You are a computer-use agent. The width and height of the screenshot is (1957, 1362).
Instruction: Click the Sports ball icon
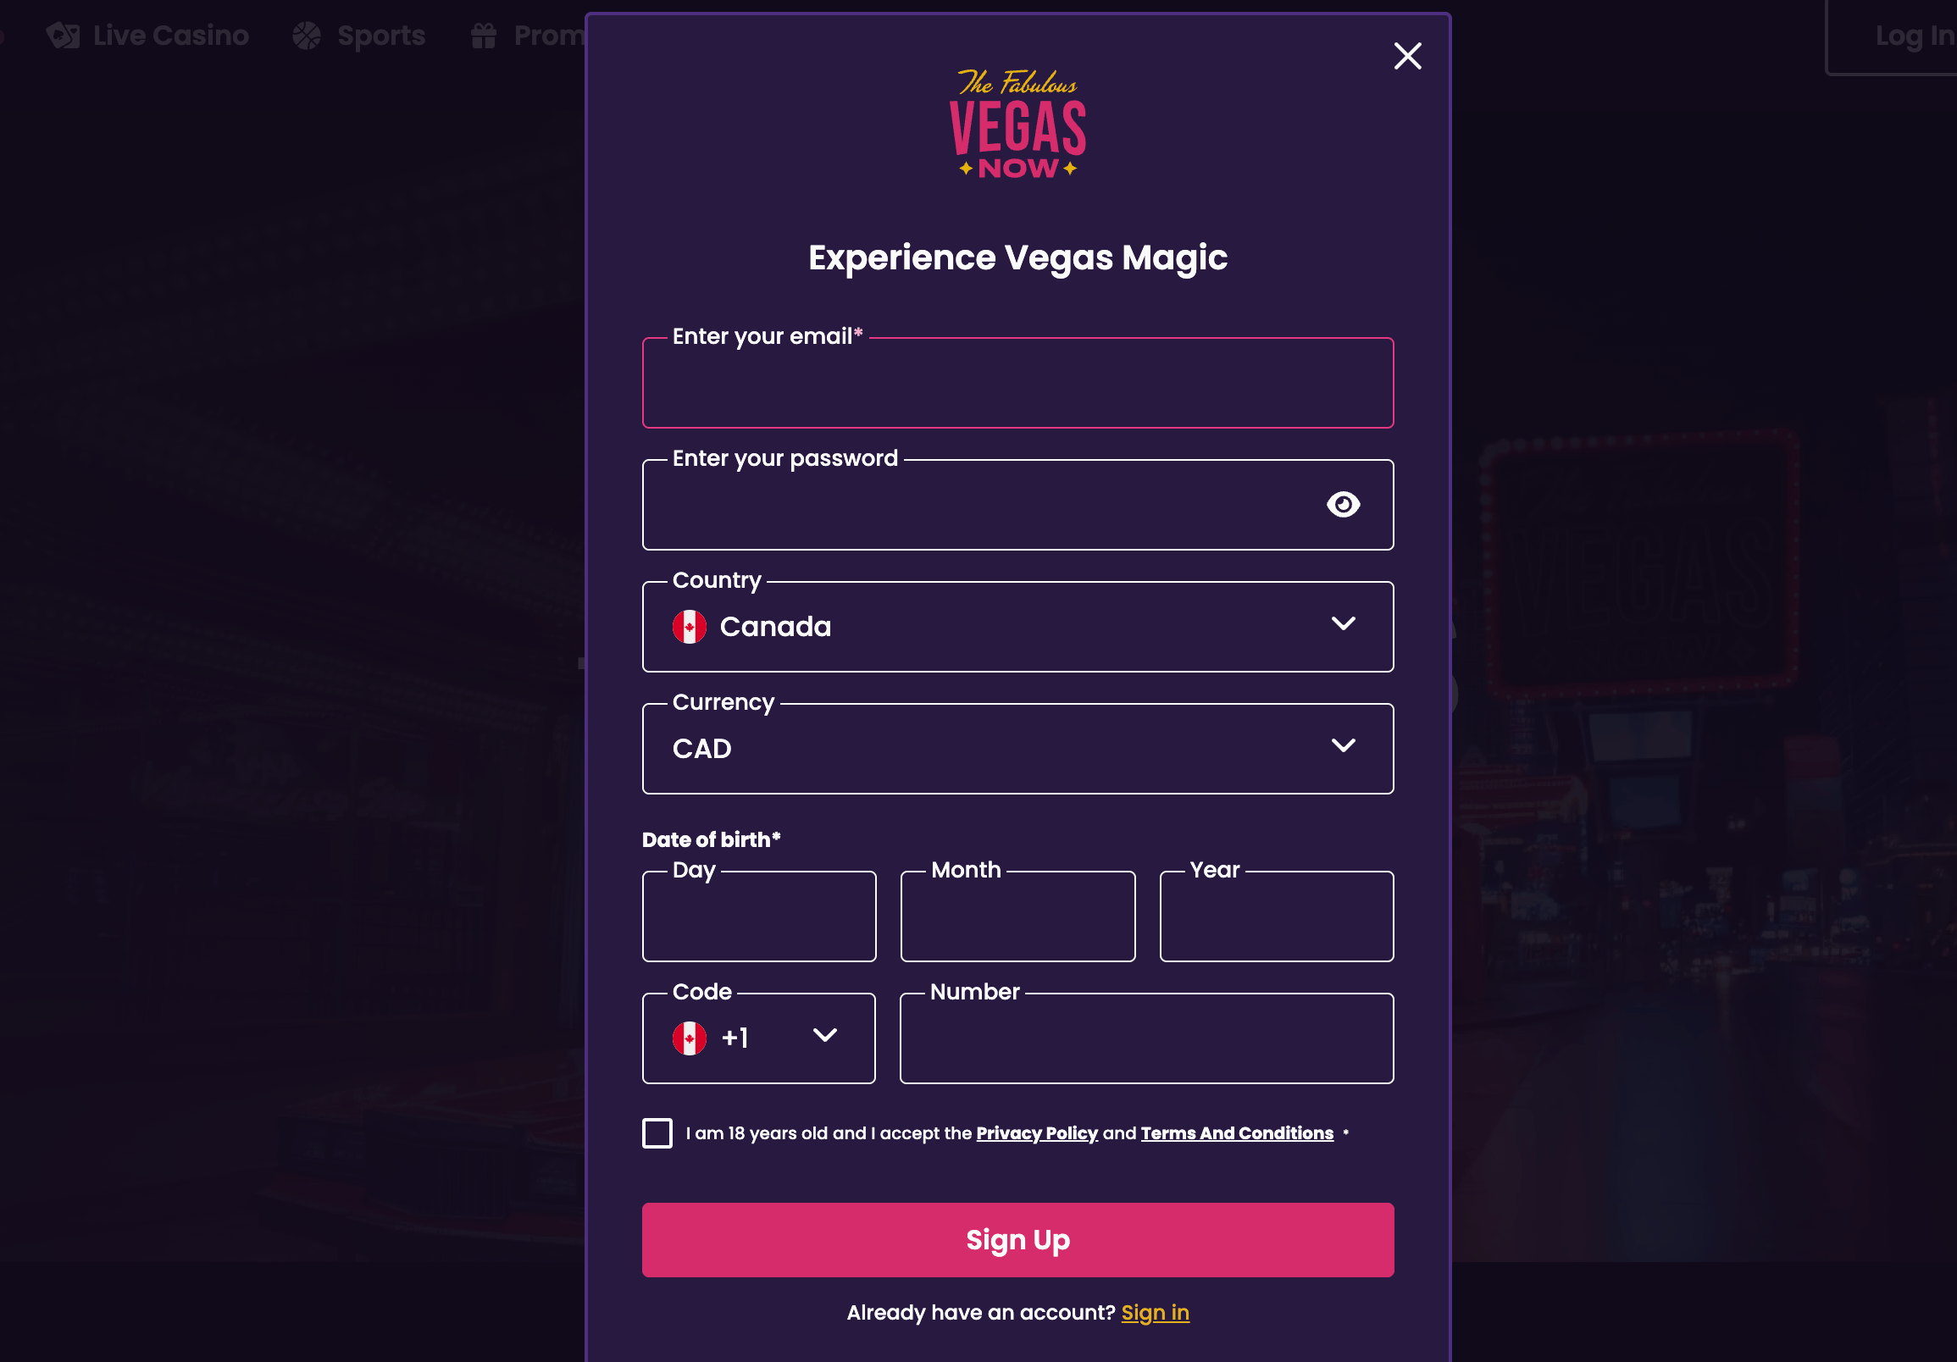point(307,36)
